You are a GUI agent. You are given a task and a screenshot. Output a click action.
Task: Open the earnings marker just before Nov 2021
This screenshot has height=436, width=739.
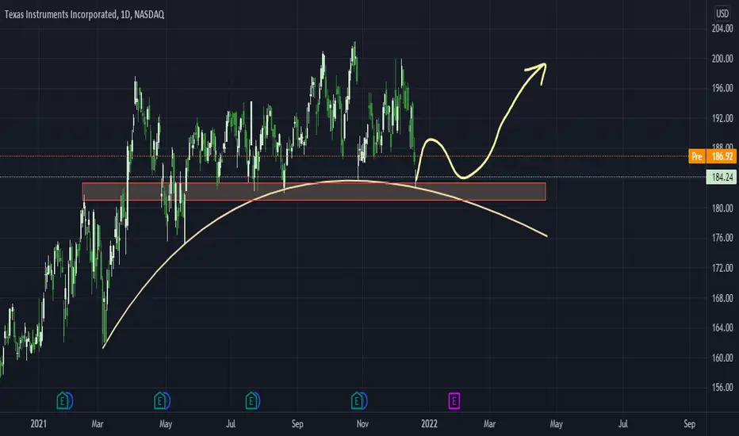[358, 401]
